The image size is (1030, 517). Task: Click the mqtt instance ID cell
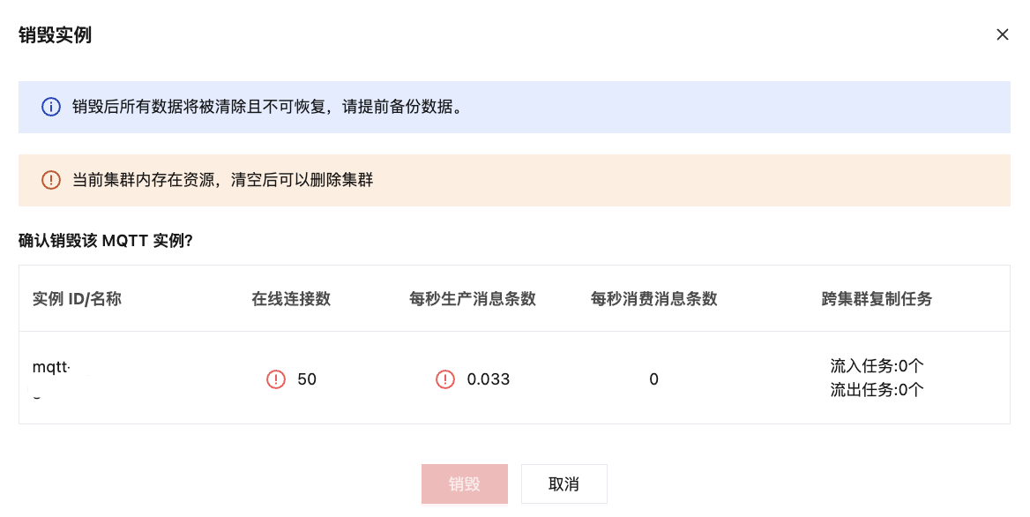(51, 367)
